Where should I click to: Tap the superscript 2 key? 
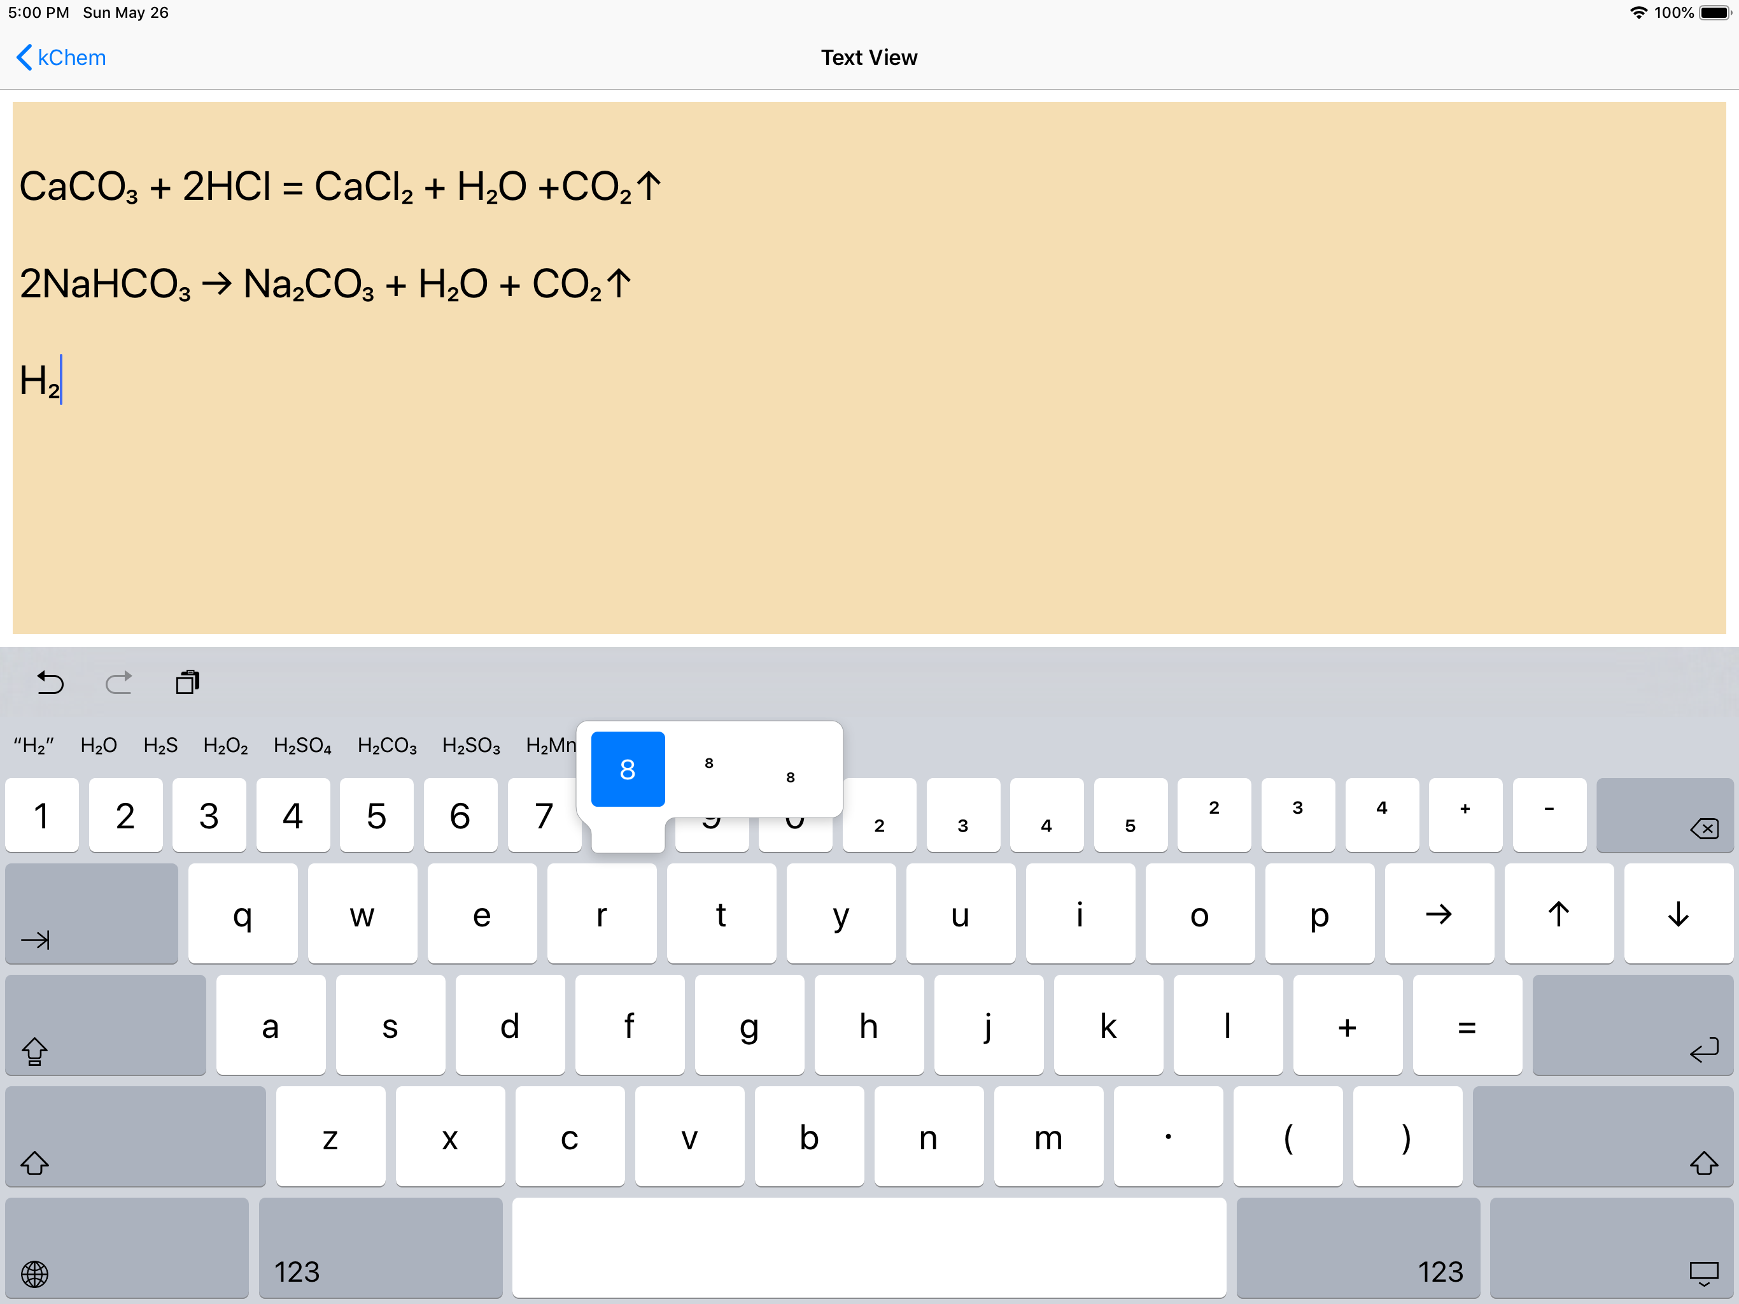point(1214,816)
